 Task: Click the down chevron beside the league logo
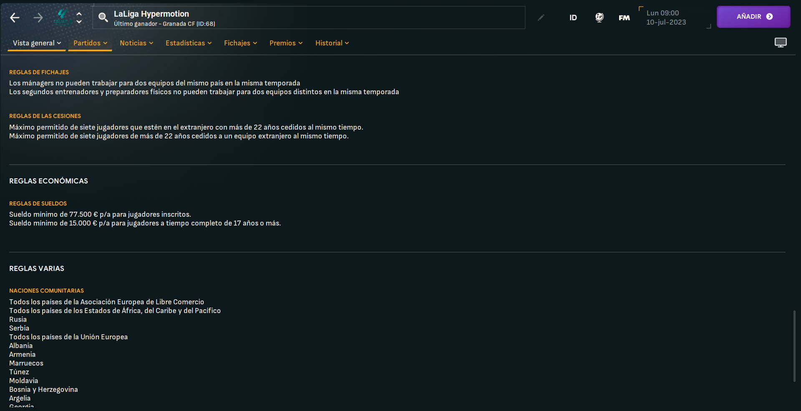tap(79, 22)
